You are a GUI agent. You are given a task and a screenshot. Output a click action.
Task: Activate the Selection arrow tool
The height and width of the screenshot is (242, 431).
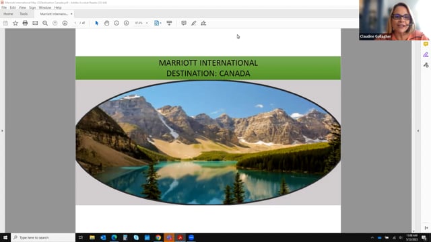(96, 23)
